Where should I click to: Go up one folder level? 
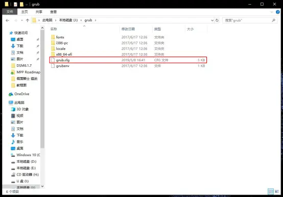[x=28, y=20]
